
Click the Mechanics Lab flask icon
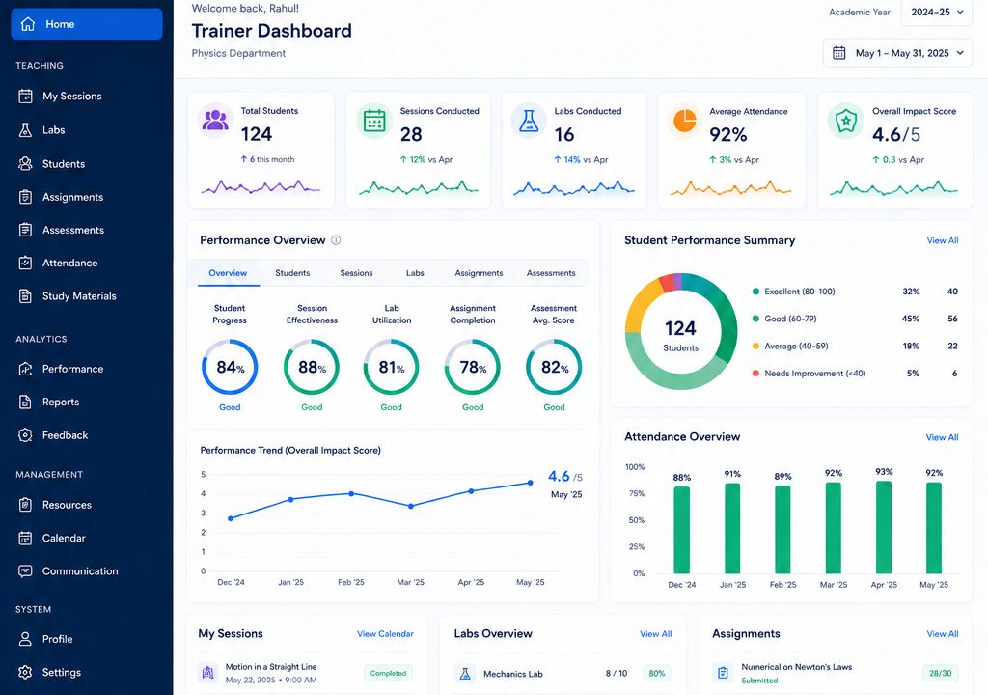click(x=465, y=674)
